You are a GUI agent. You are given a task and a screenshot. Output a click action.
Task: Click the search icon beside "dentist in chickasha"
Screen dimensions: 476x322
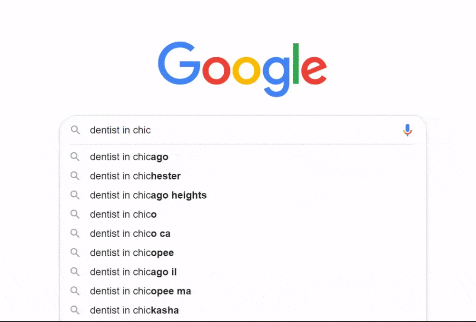click(75, 310)
